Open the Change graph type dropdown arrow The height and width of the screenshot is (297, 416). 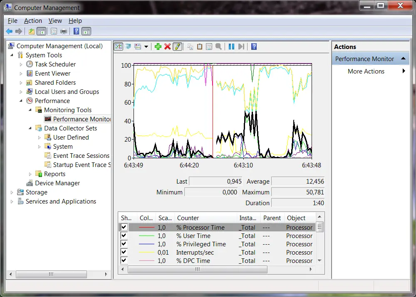click(x=146, y=47)
